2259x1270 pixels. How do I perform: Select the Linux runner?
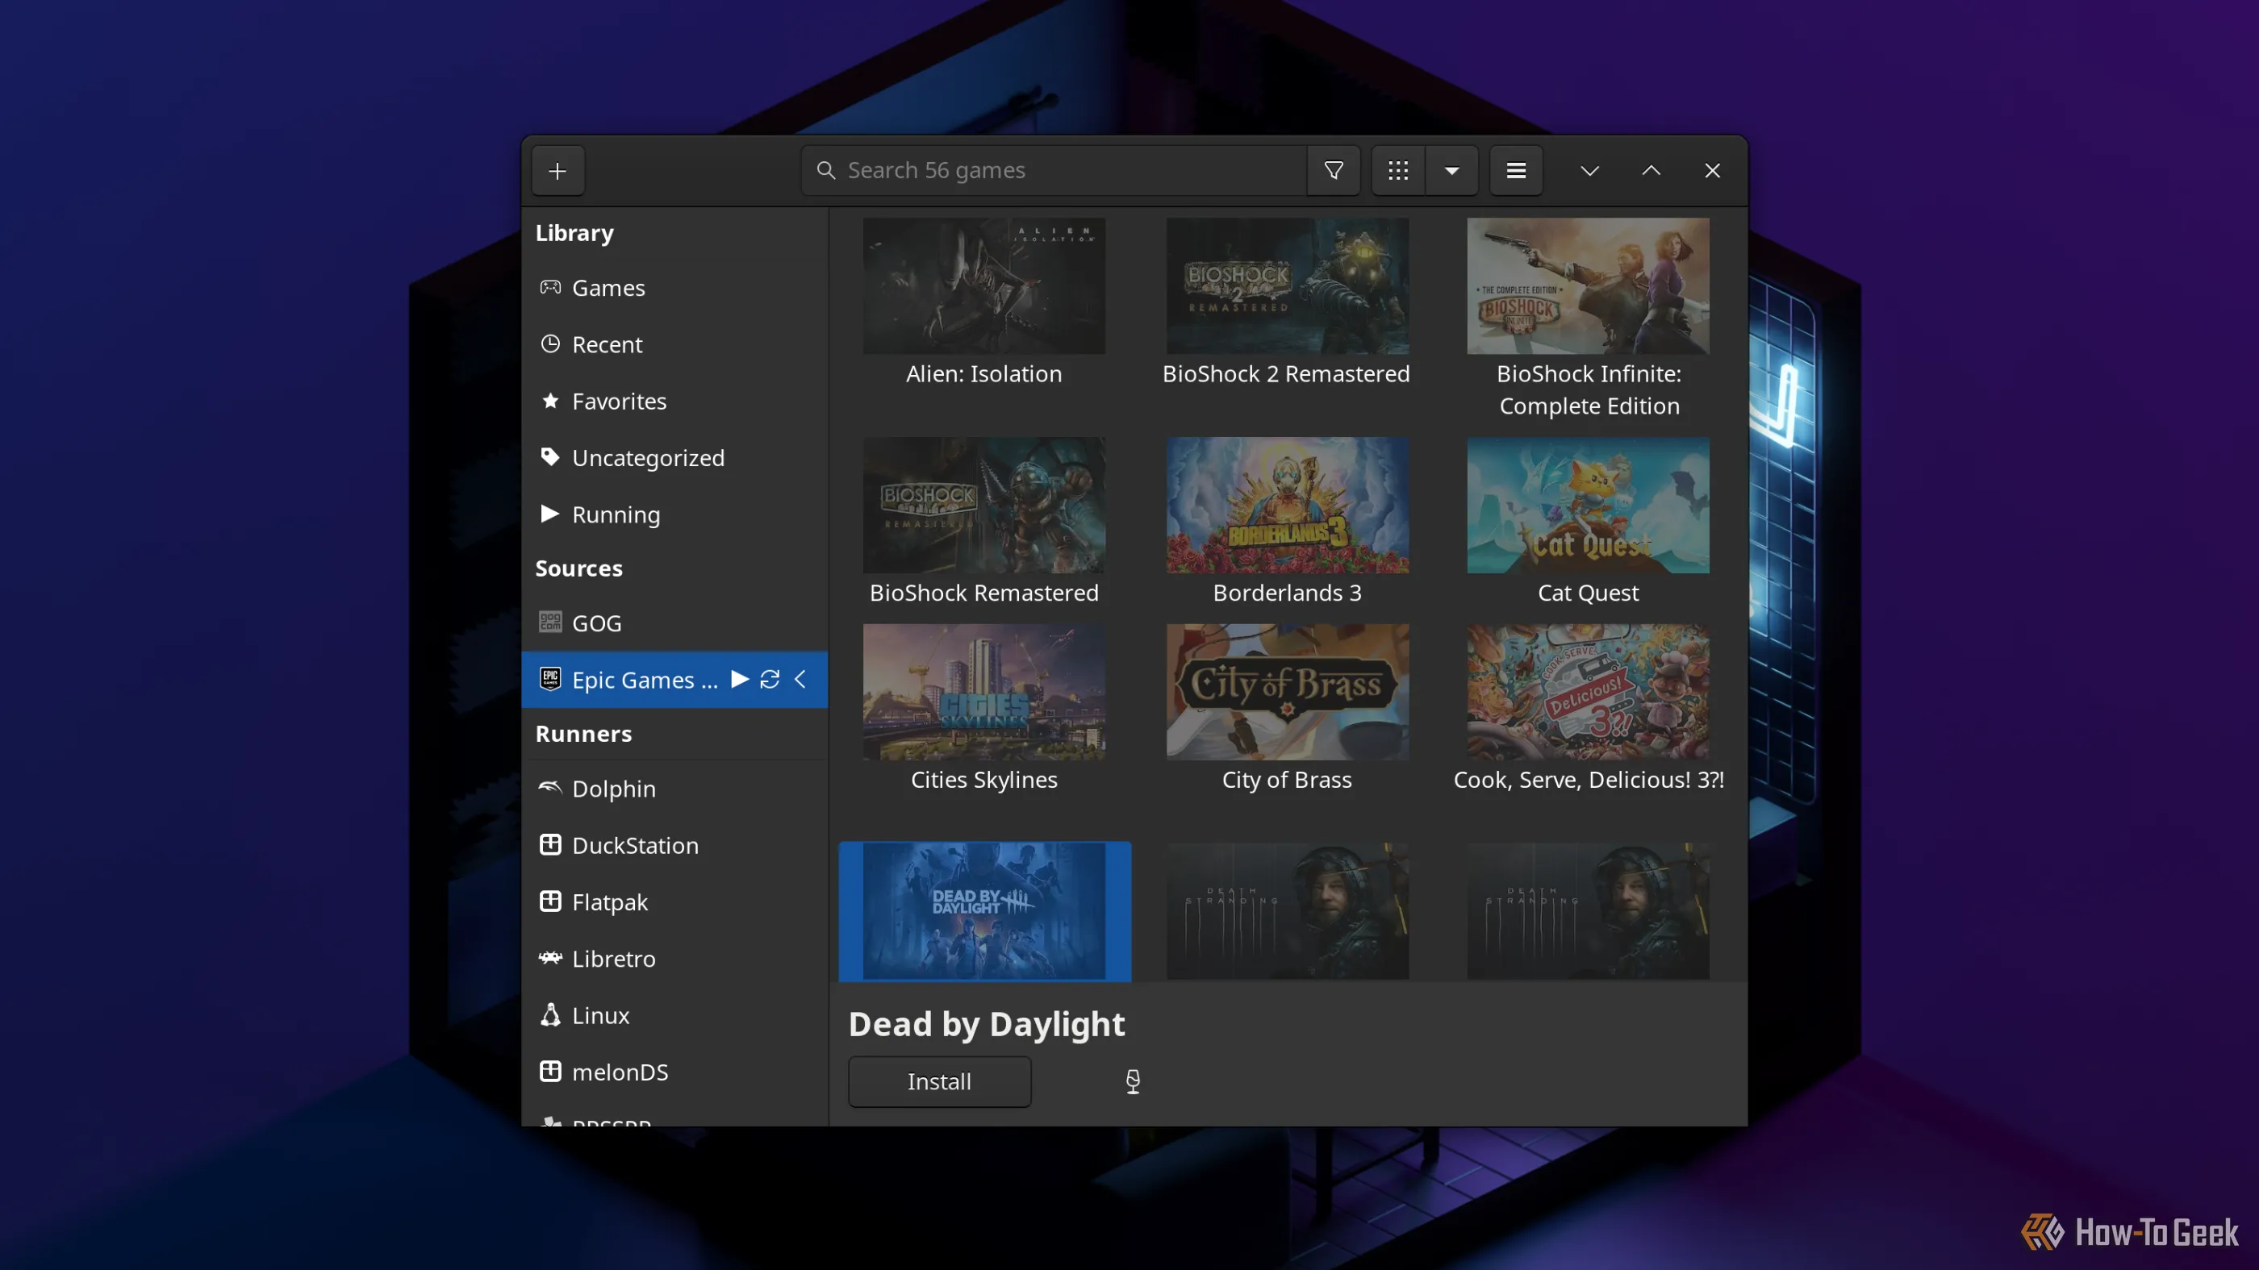pyautogui.click(x=674, y=1015)
